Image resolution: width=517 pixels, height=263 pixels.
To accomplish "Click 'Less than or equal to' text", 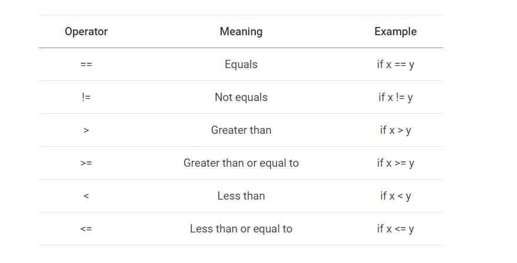I will click(x=241, y=229).
